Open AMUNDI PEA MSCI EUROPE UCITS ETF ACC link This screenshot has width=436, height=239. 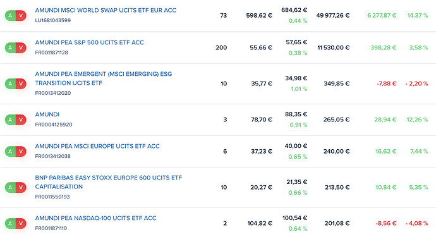click(97, 146)
